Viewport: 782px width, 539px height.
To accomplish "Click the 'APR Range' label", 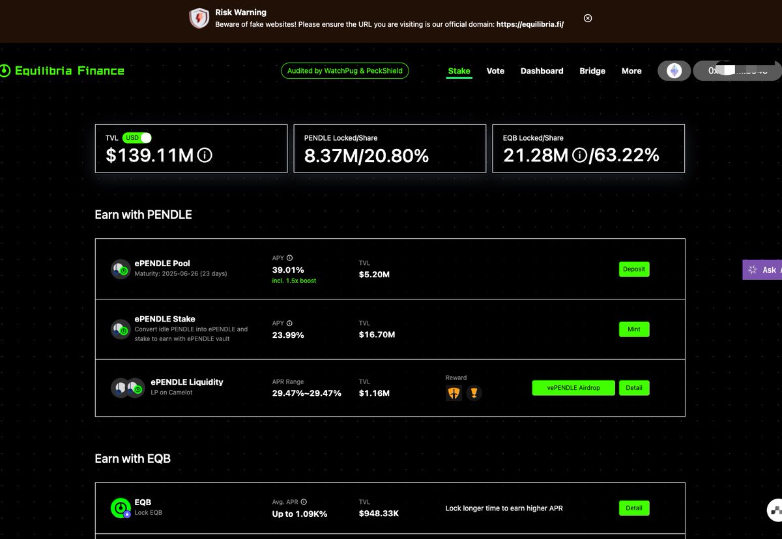I will click(x=288, y=382).
